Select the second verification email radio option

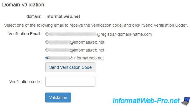47,42
